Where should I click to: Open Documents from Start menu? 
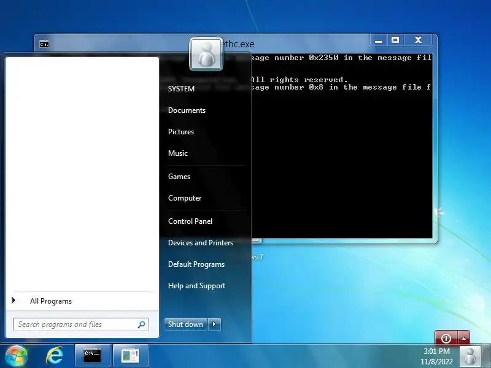tap(187, 110)
